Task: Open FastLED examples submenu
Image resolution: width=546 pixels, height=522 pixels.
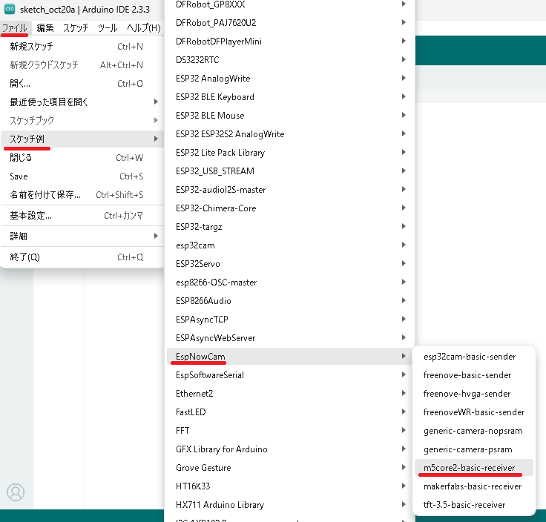Action: pyautogui.click(x=290, y=412)
